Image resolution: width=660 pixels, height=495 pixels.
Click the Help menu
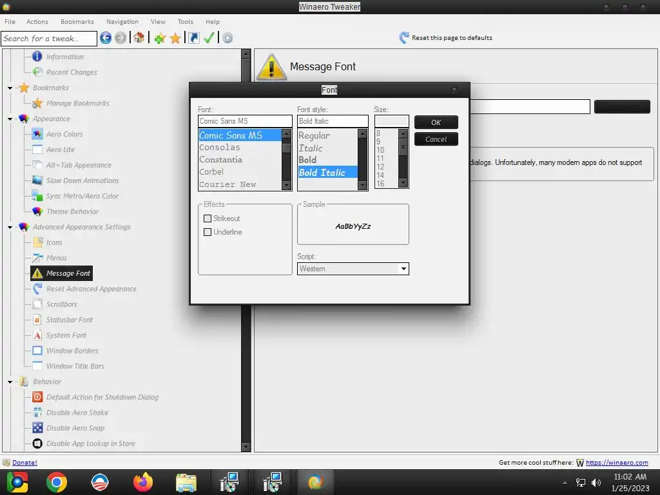click(212, 21)
